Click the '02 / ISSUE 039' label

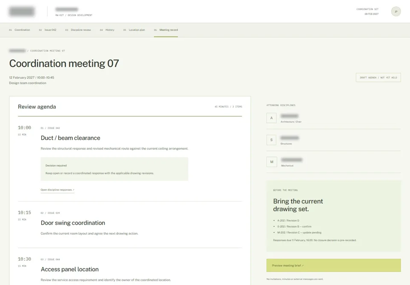[x=50, y=213]
